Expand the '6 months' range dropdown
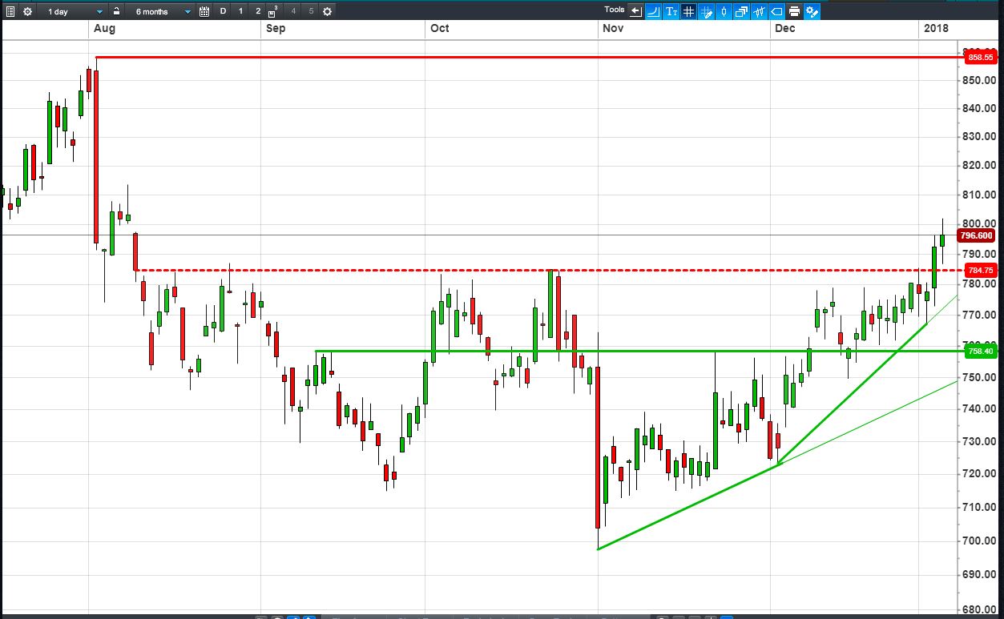This screenshot has height=619, width=1004. (161, 11)
